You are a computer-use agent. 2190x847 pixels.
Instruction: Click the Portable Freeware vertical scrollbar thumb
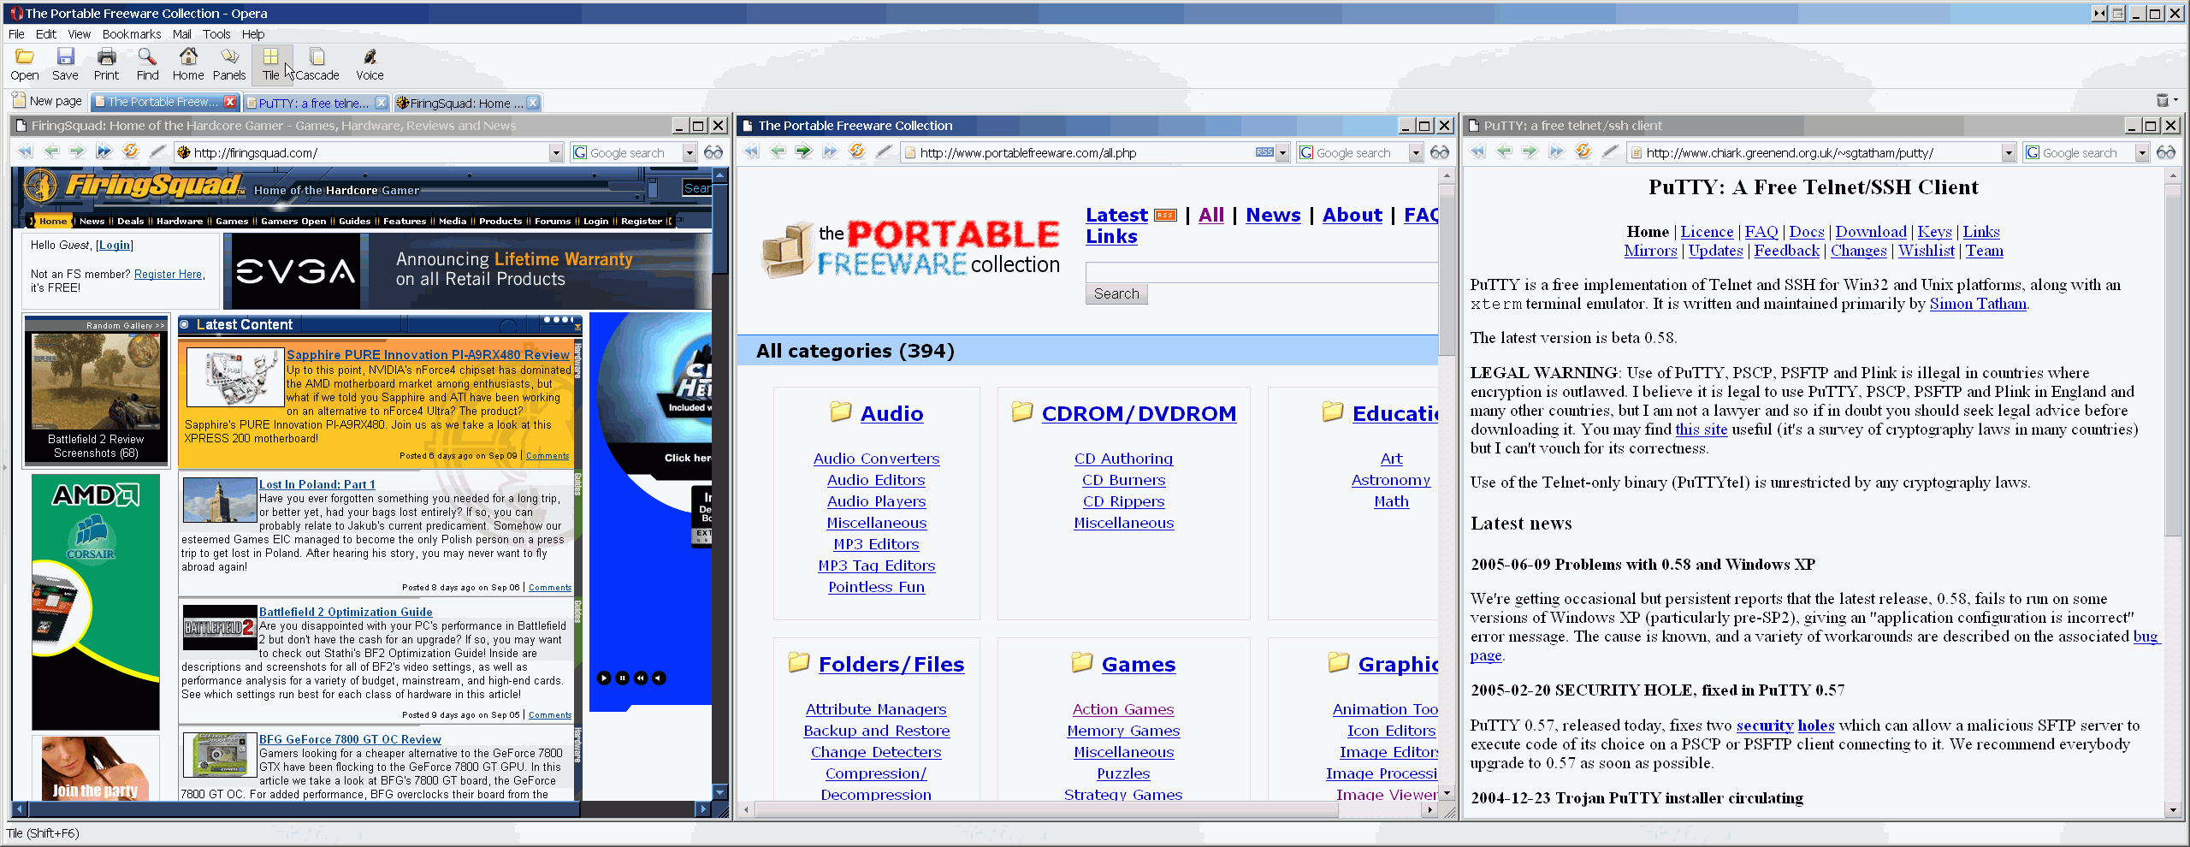(x=1447, y=269)
